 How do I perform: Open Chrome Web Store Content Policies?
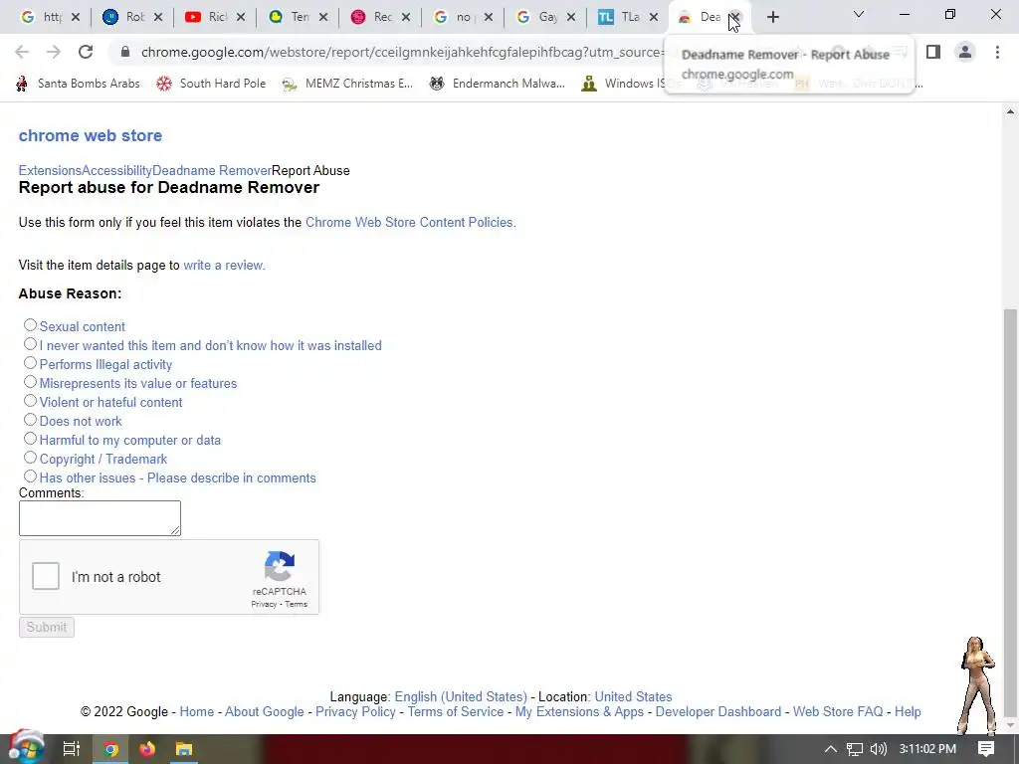pos(411,222)
